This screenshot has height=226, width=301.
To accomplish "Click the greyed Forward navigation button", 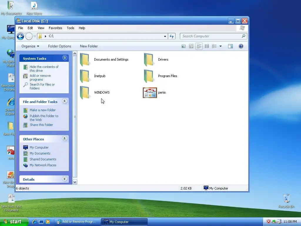I will click(x=29, y=36).
